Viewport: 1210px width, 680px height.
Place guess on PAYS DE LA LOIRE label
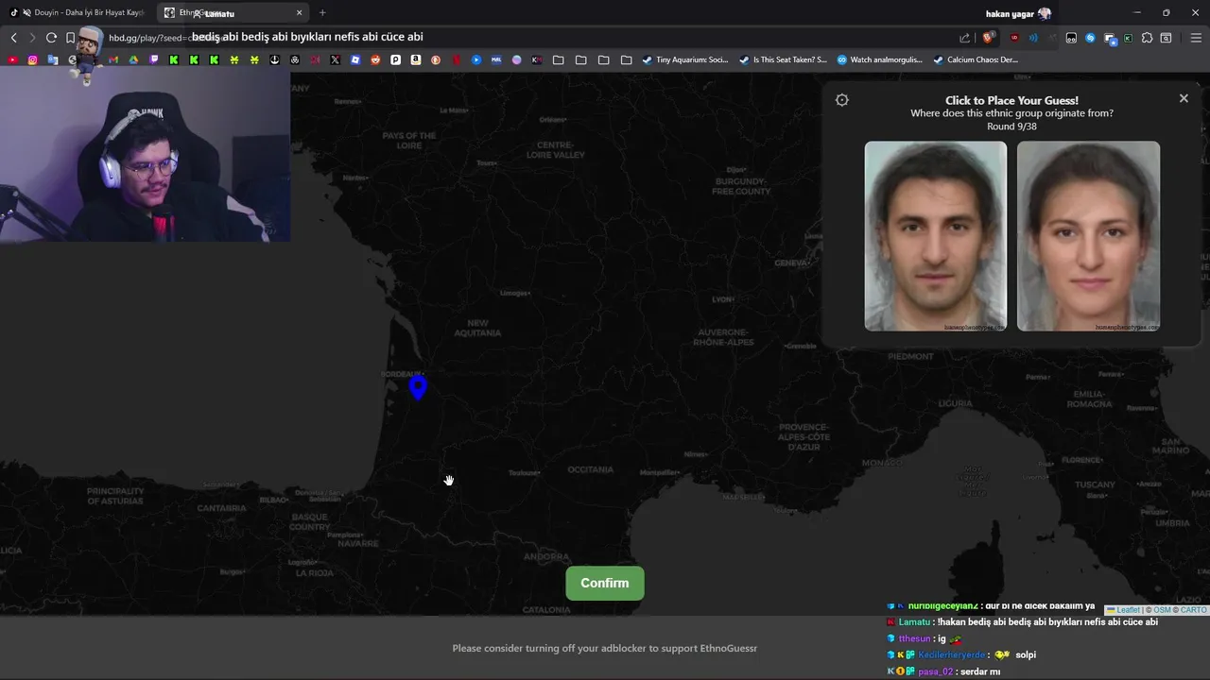coord(409,140)
